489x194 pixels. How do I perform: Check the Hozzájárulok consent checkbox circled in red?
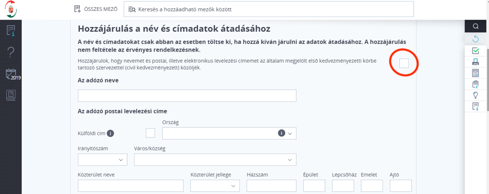click(x=404, y=63)
